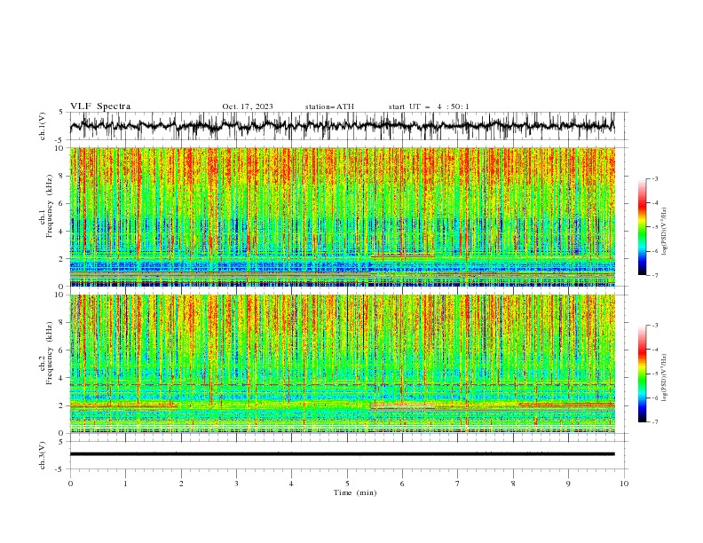Click time axis tick label 4
This screenshot has width=703, height=543.
(x=291, y=484)
